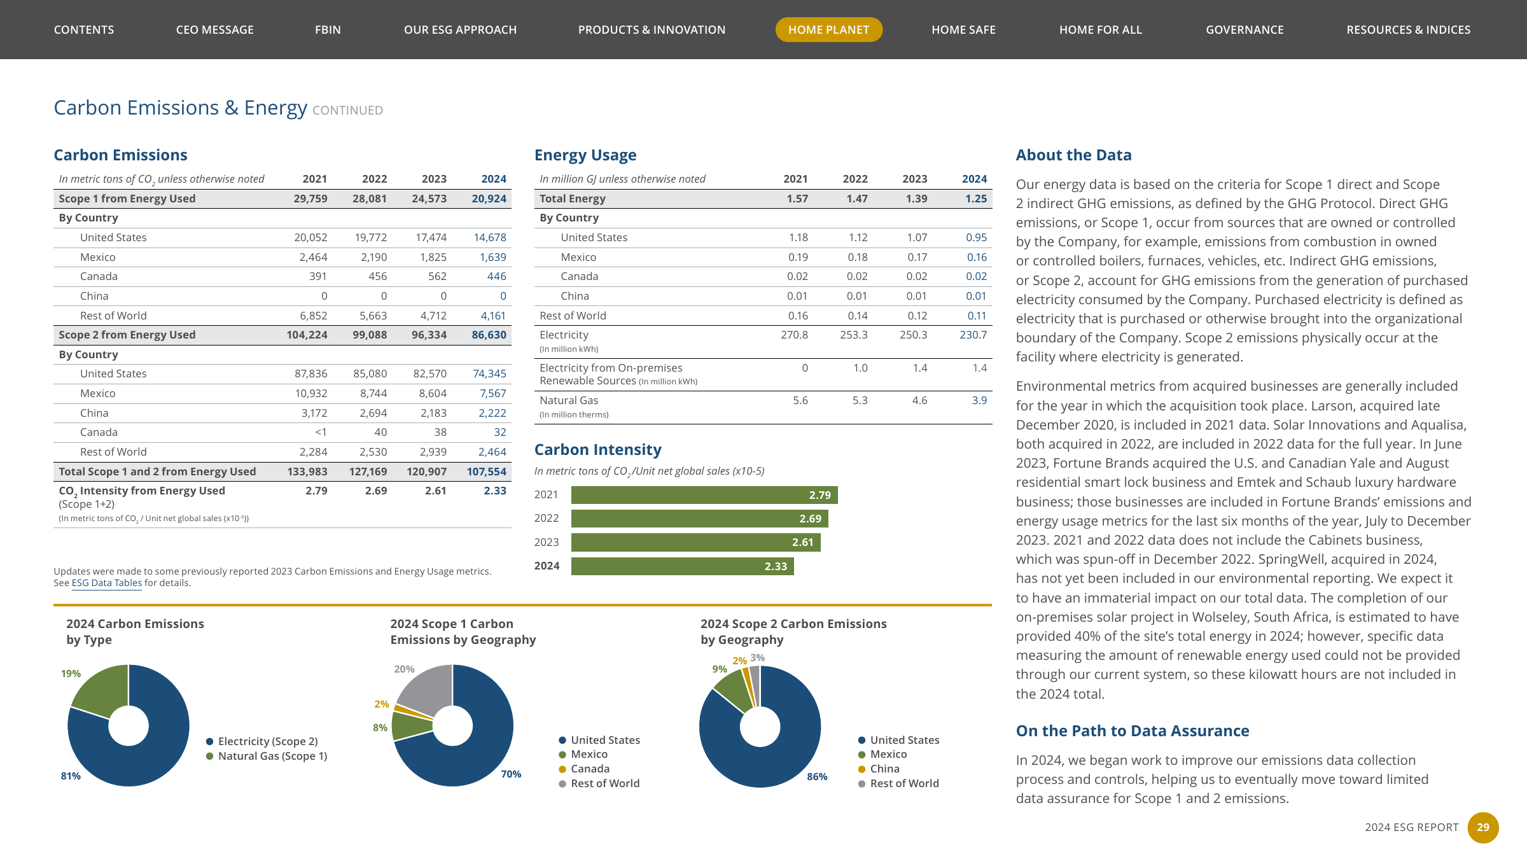Go to the CEO MESSAGE section
This screenshot has height=859, width=1527.
tap(215, 30)
